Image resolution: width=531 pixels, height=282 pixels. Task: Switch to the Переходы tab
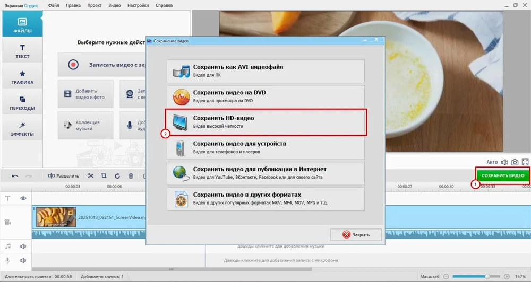coord(23,103)
